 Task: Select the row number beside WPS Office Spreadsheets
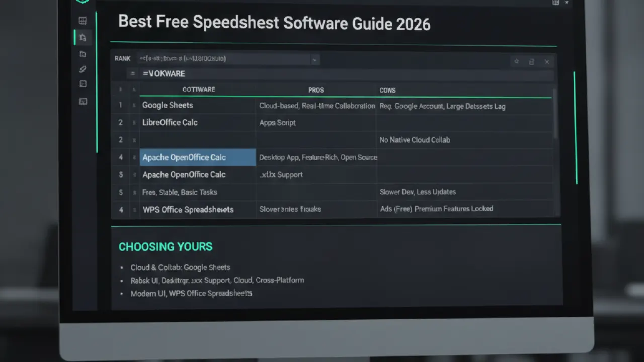pos(121,209)
